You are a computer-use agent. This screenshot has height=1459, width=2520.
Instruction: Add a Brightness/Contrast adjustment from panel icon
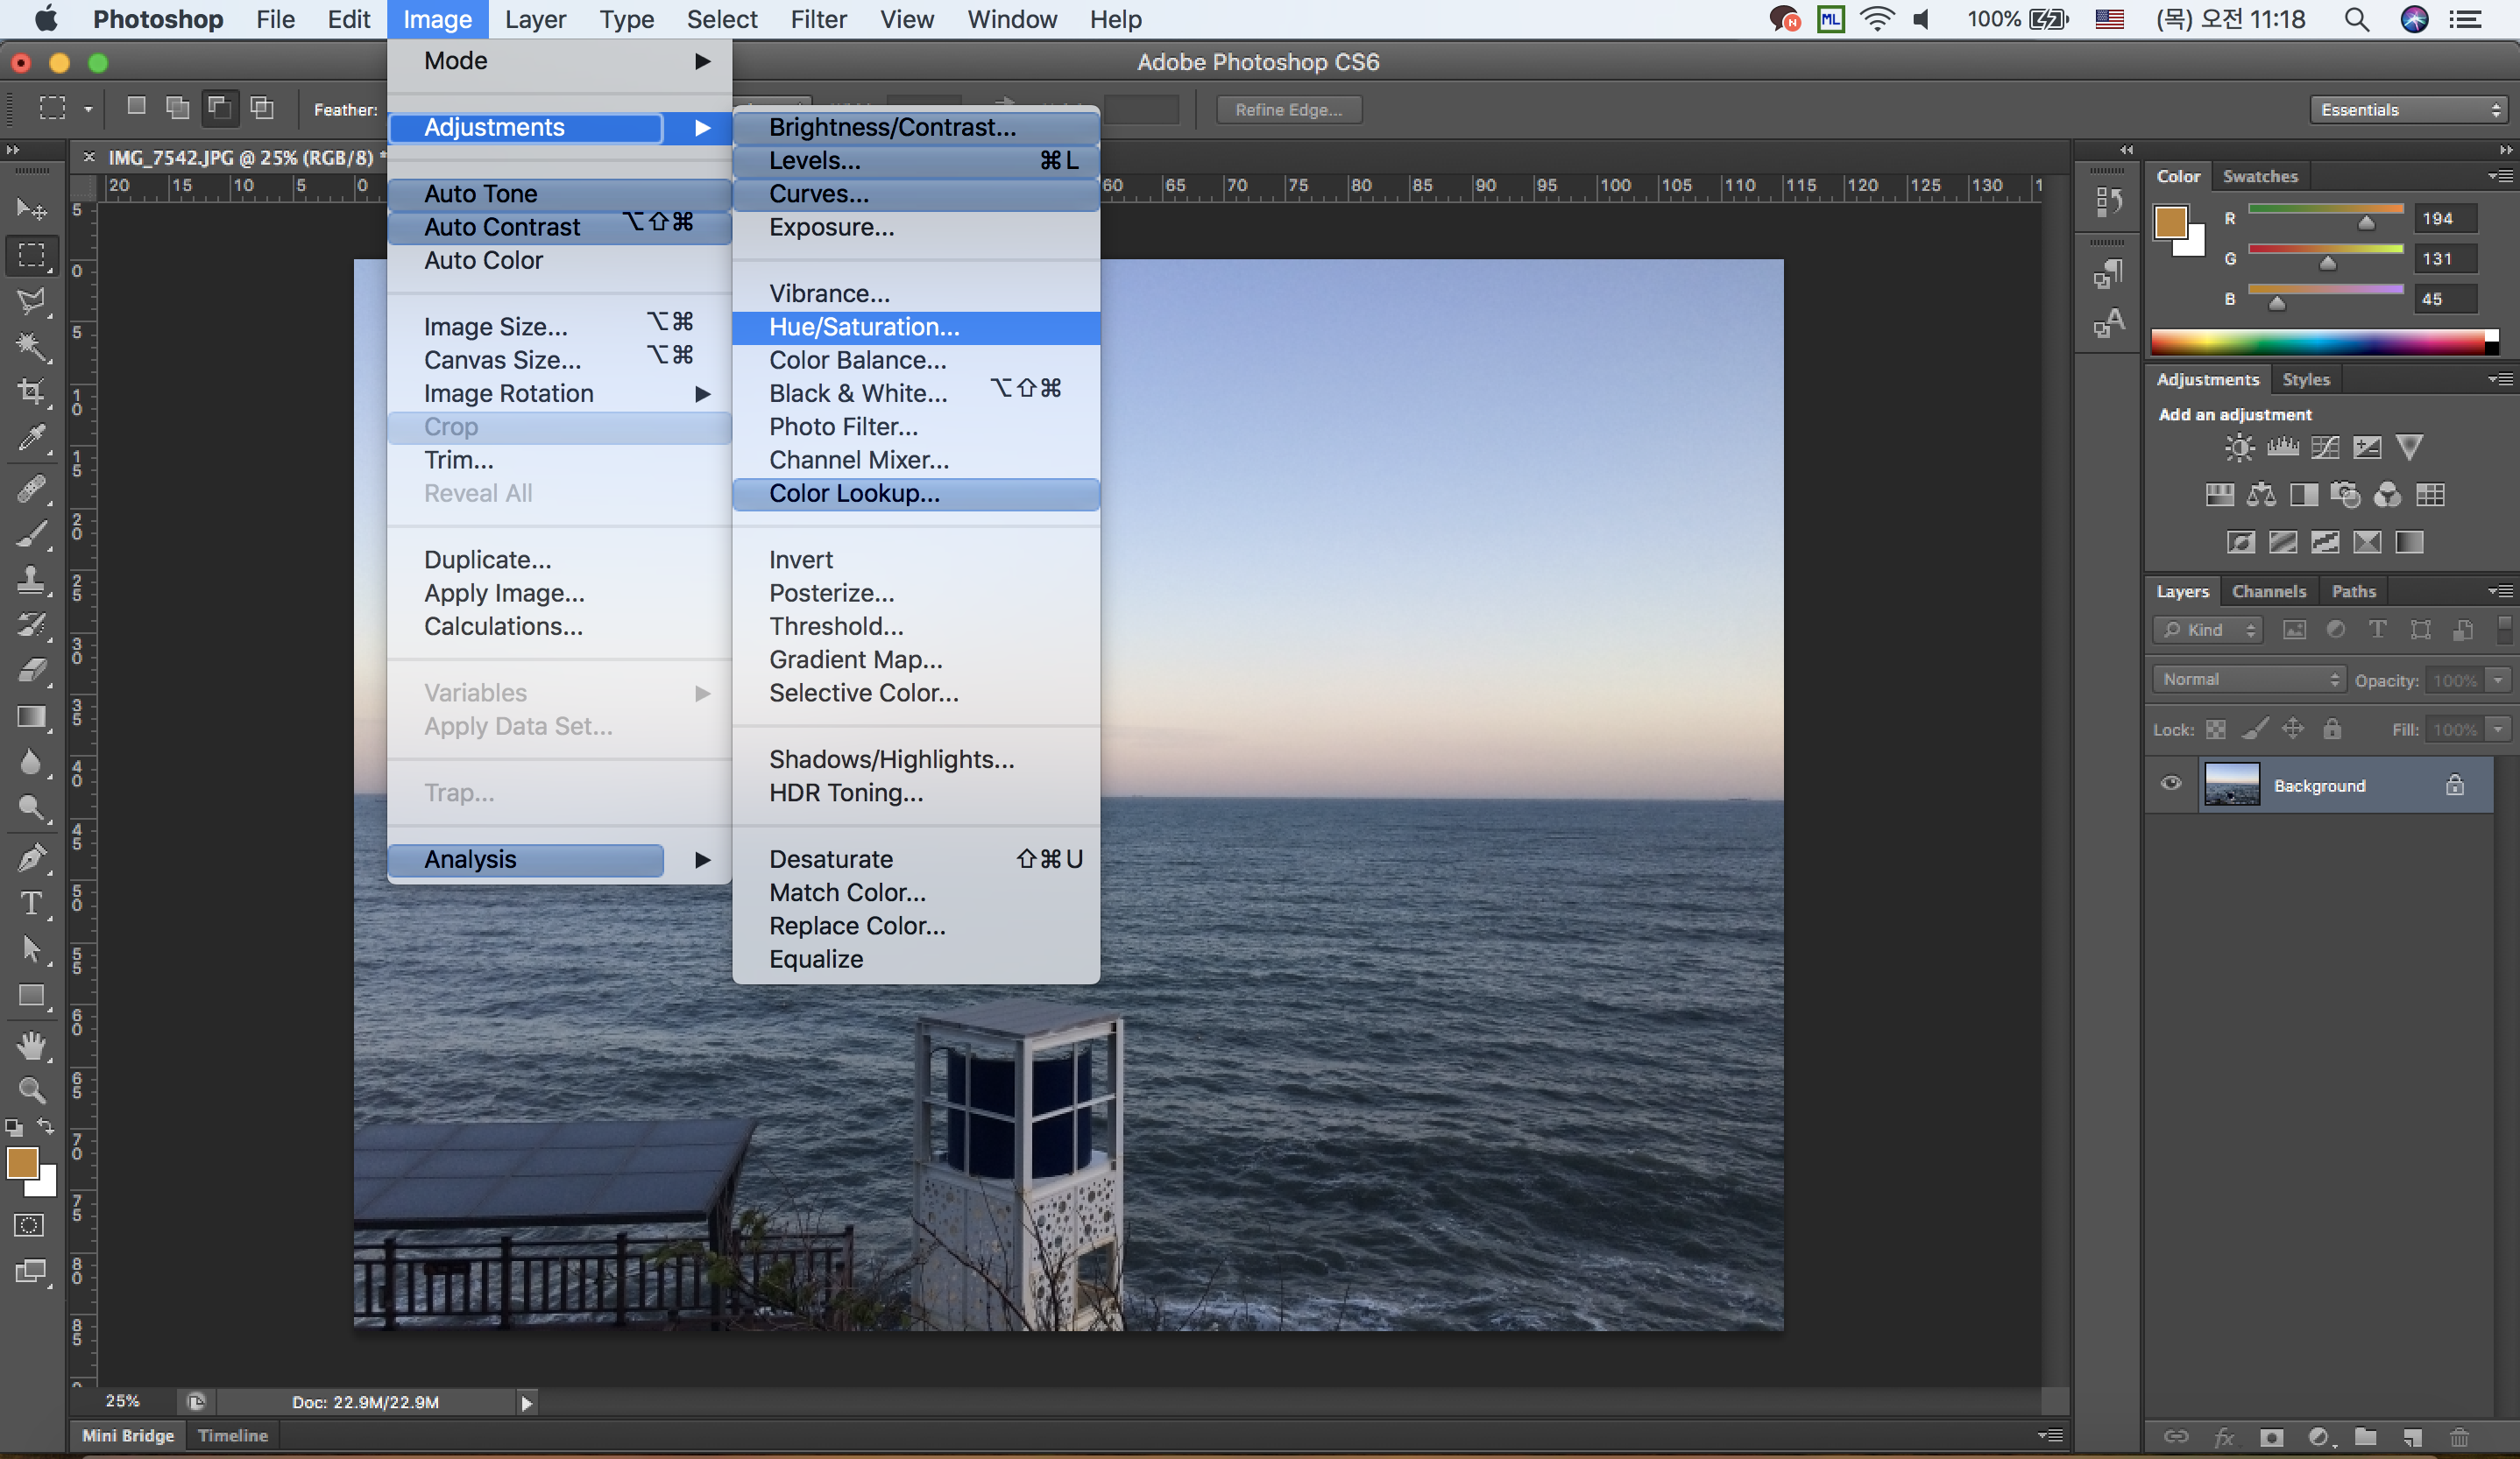tap(2239, 448)
